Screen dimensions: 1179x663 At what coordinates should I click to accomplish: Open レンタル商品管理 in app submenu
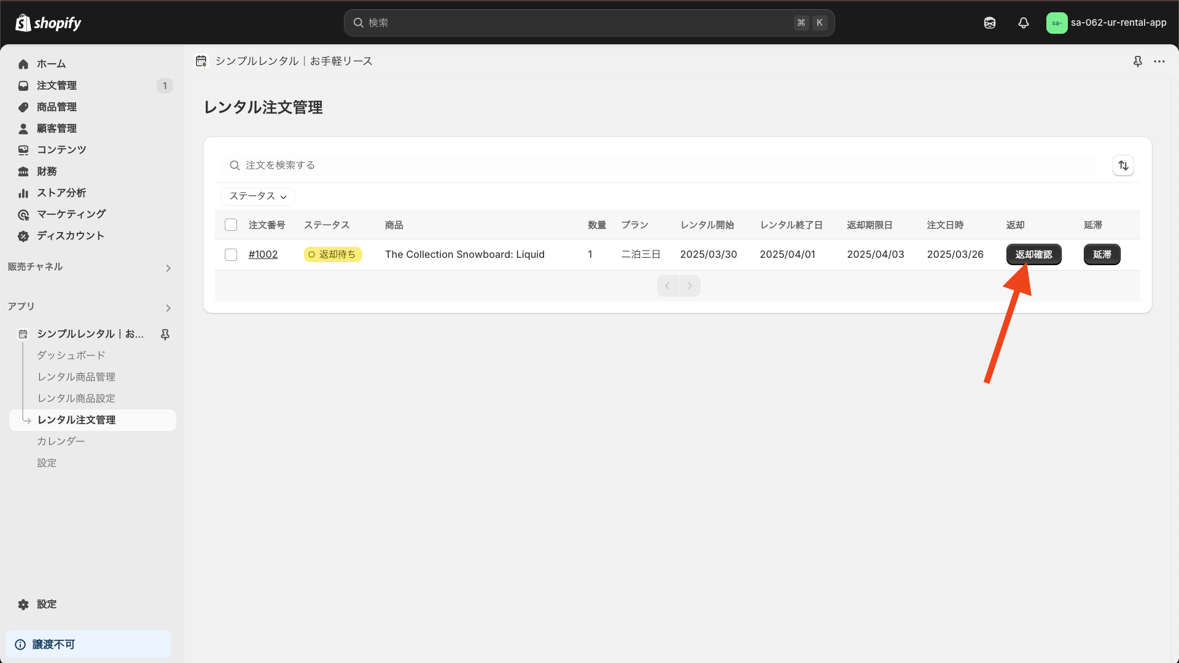76,377
